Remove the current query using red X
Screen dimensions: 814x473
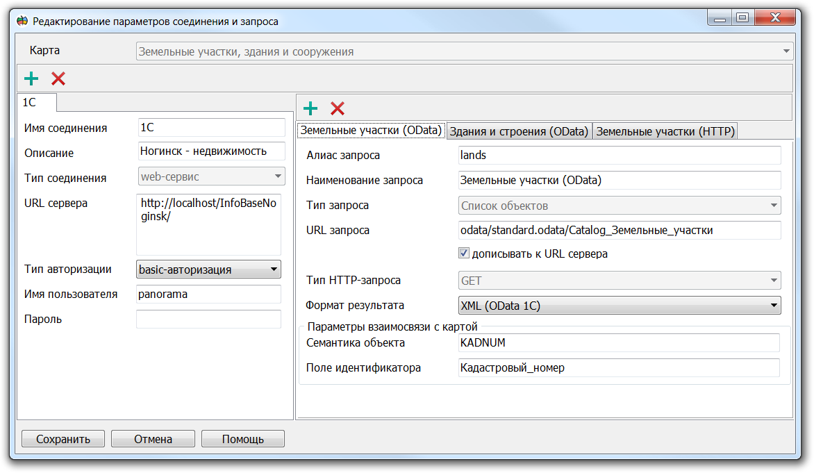pyautogui.click(x=338, y=108)
